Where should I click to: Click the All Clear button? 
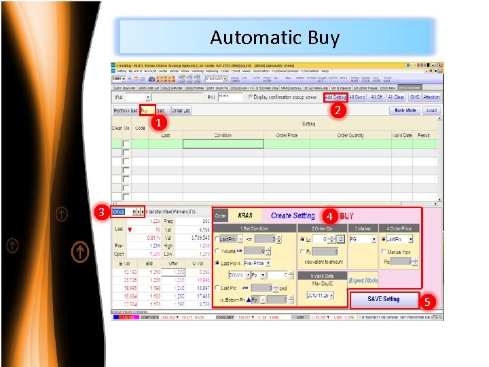396,97
